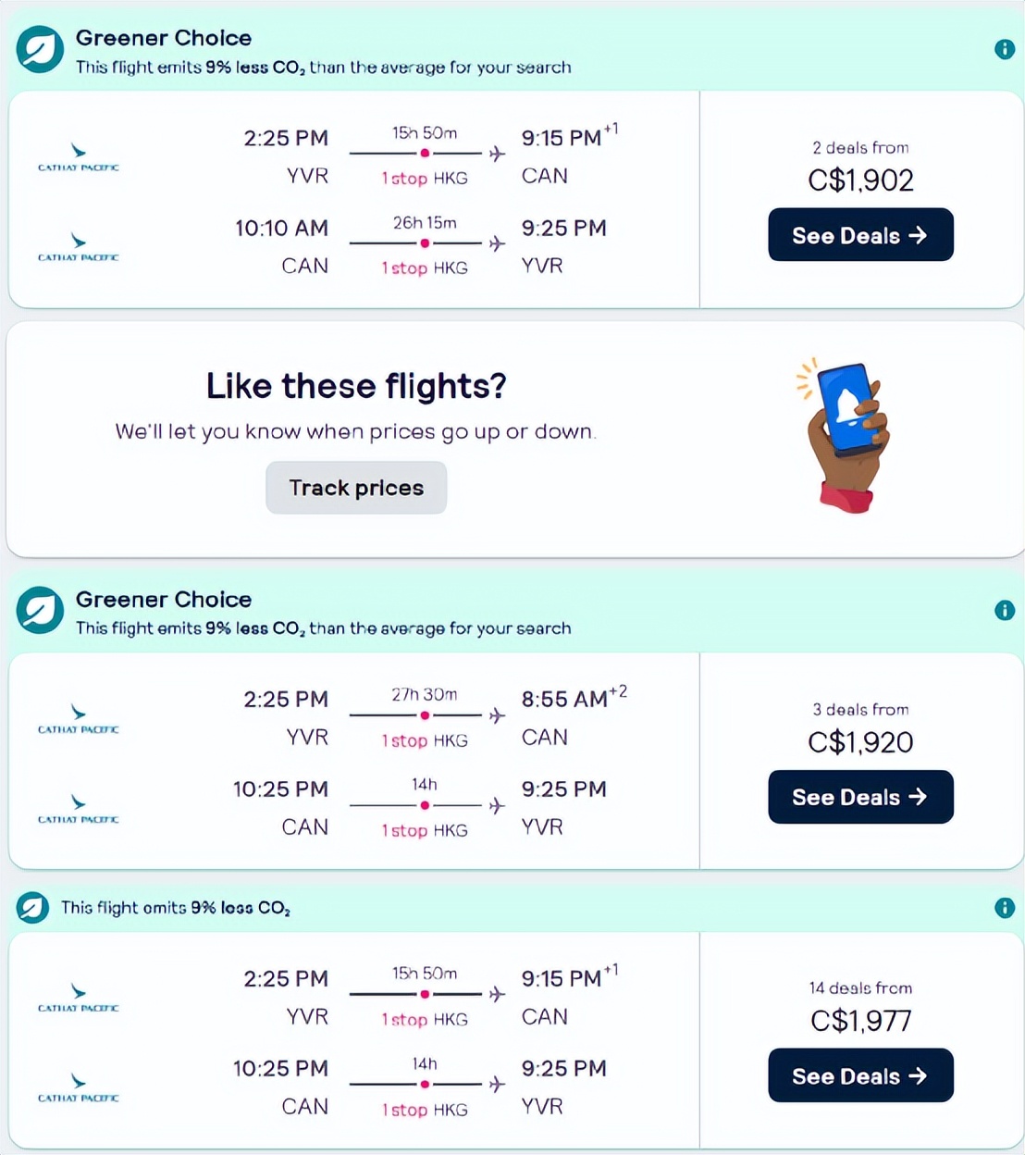Viewport: 1025px width, 1155px height.
Task: Select the C$1,902 price text
Action: tap(860, 180)
